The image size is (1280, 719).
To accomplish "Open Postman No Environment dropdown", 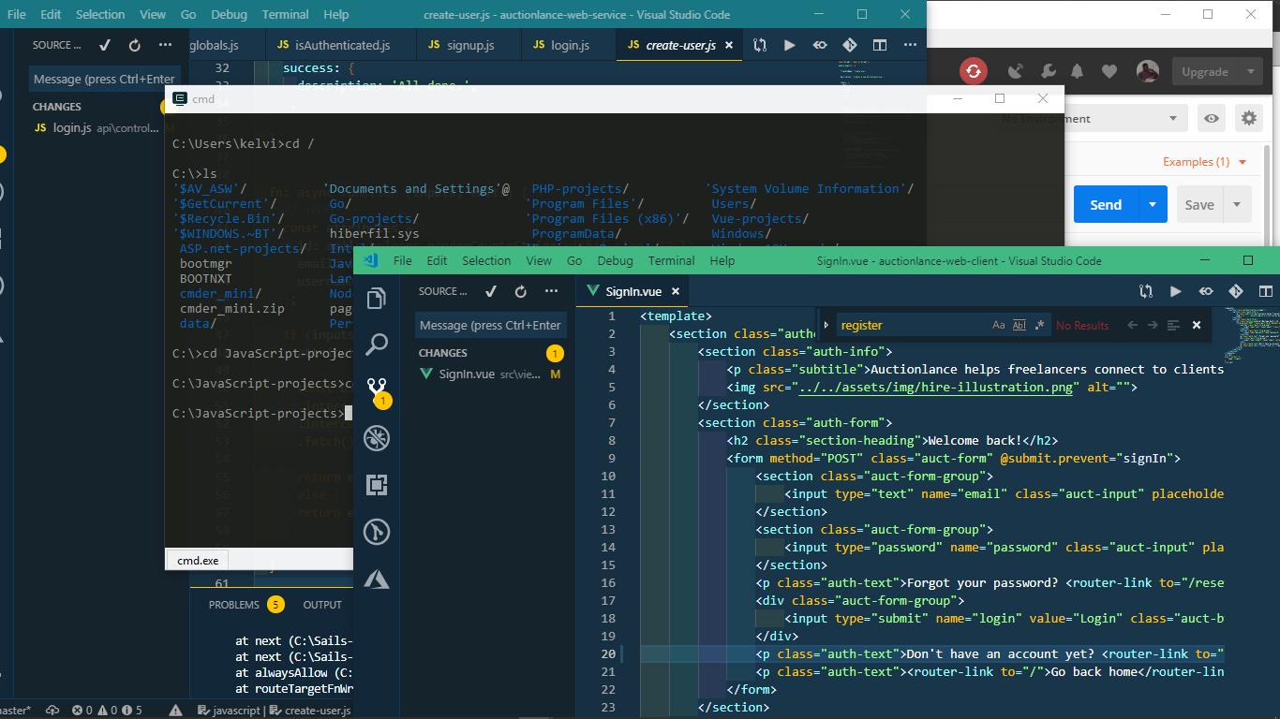I will [x=1088, y=119].
